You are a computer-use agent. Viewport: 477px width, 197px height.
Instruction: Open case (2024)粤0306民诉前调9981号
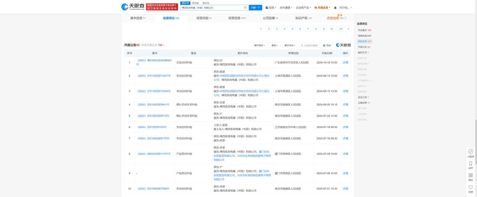154,62
